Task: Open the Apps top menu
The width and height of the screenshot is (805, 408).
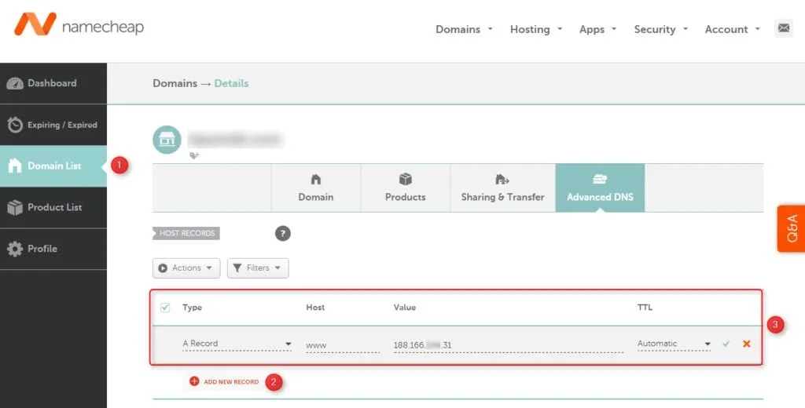Action: [598, 29]
